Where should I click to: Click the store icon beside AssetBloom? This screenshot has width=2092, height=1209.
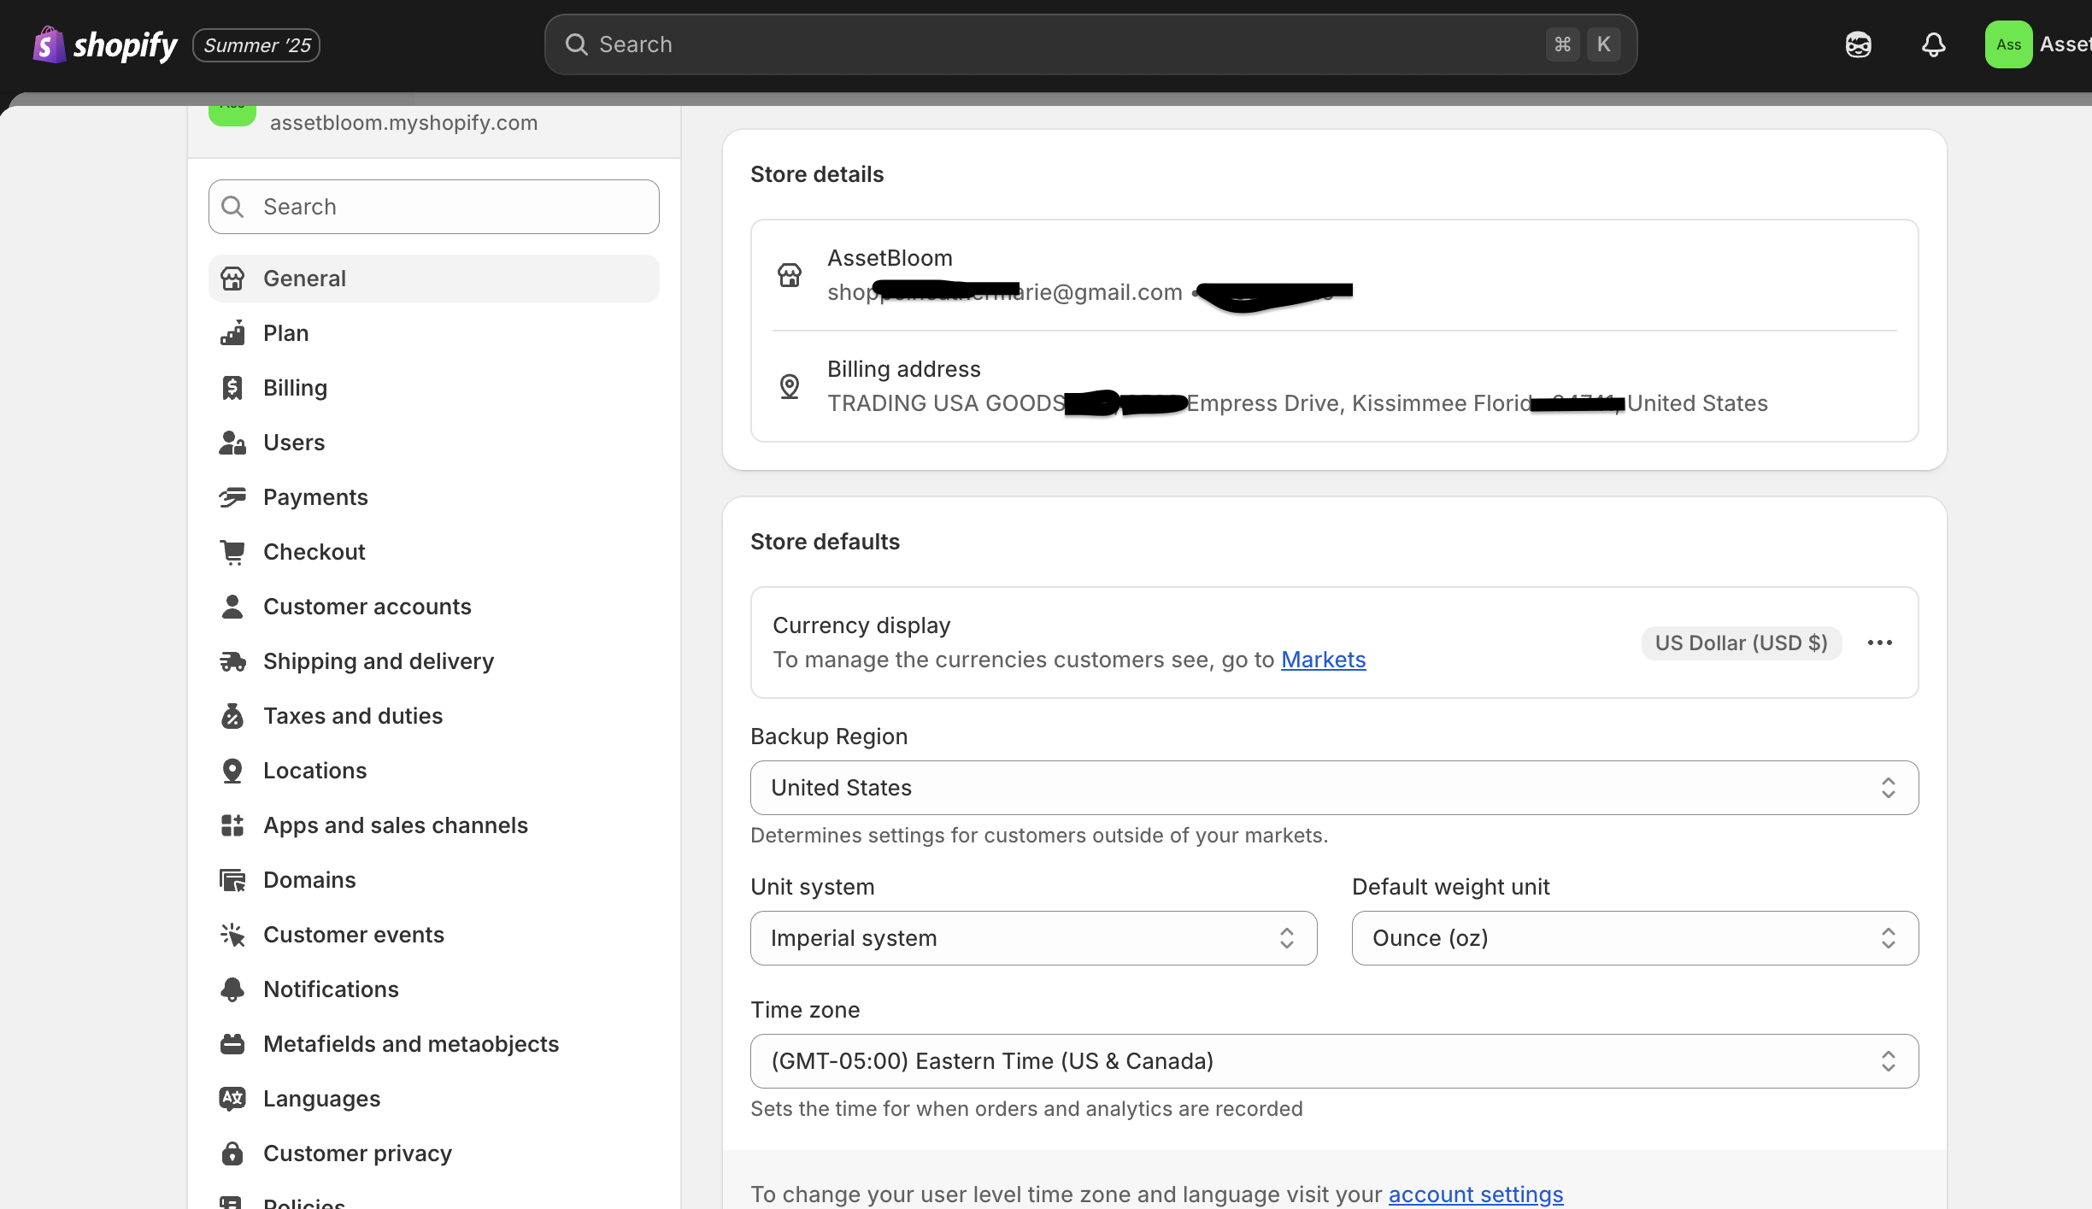pos(790,275)
